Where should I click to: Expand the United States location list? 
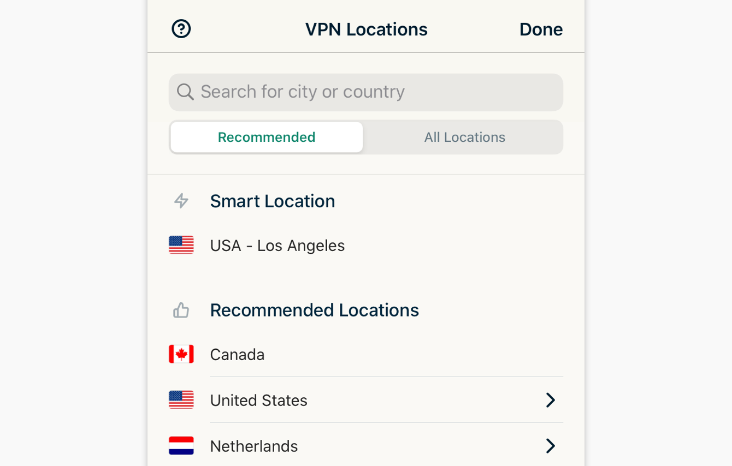[551, 400]
